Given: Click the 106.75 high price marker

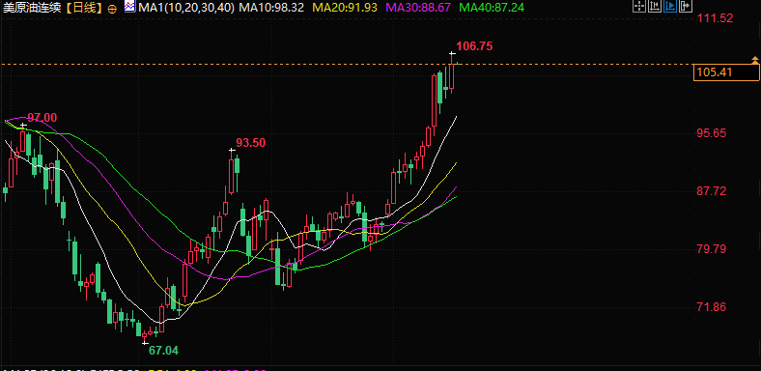Looking at the screenshot, I should (474, 46).
